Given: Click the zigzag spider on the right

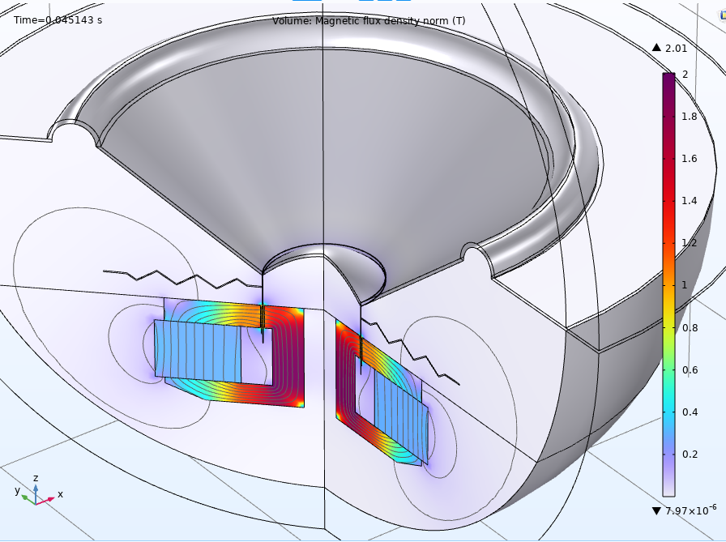Looking at the screenshot, I should point(410,352).
